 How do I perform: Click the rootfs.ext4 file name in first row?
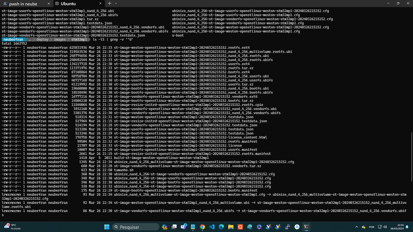pyautogui.click(x=182, y=47)
